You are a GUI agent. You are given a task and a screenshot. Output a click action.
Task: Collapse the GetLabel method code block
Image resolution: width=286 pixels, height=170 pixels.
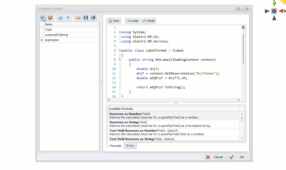[120, 60]
